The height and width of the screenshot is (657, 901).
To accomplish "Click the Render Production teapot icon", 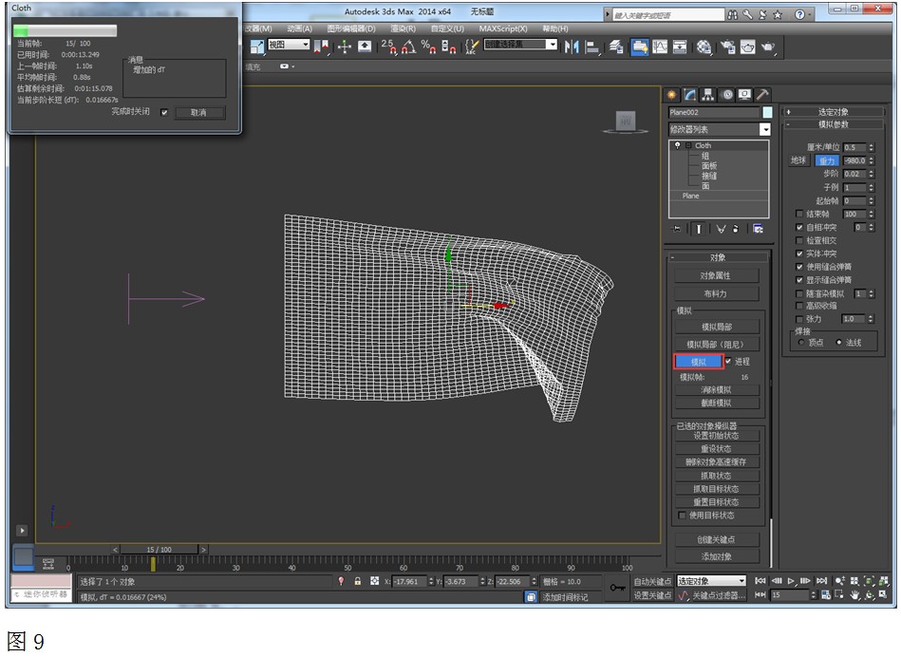I will [x=768, y=47].
